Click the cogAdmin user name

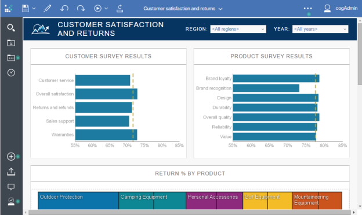coord(346,8)
